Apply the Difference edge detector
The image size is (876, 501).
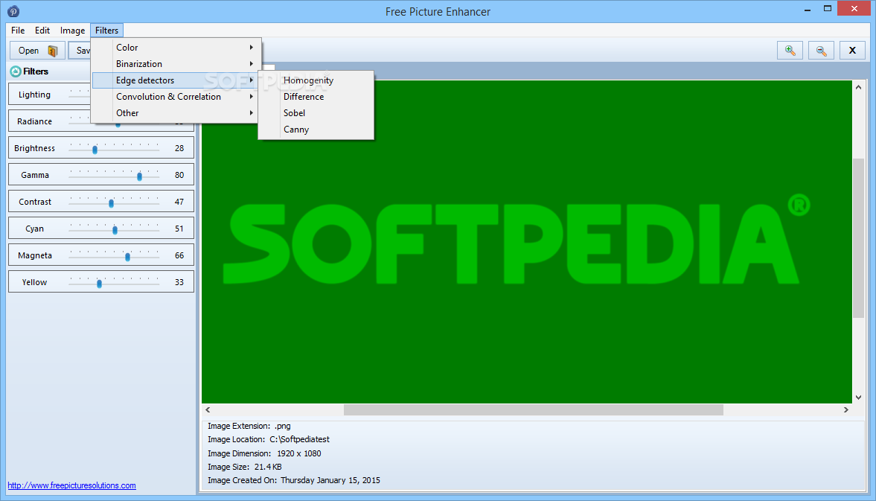click(x=316, y=97)
